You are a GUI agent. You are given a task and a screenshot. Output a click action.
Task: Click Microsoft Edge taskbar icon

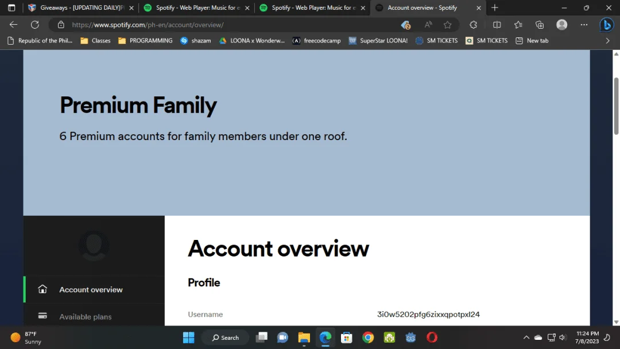[x=325, y=338]
